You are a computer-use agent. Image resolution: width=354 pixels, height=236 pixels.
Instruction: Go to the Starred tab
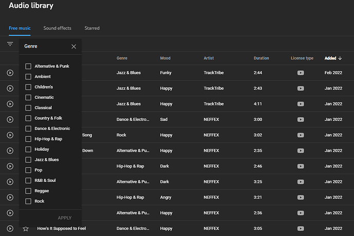pyautogui.click(x=92, y=28)
